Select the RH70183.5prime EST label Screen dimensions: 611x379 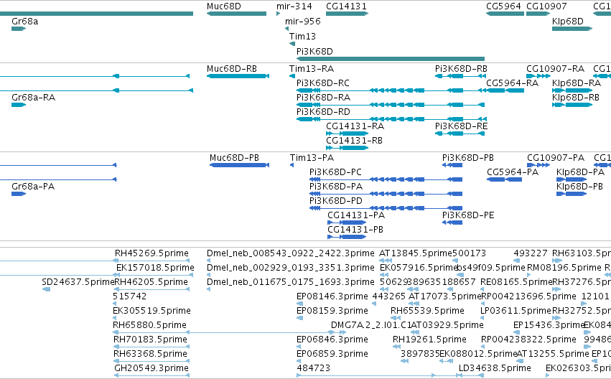point(150,340)
